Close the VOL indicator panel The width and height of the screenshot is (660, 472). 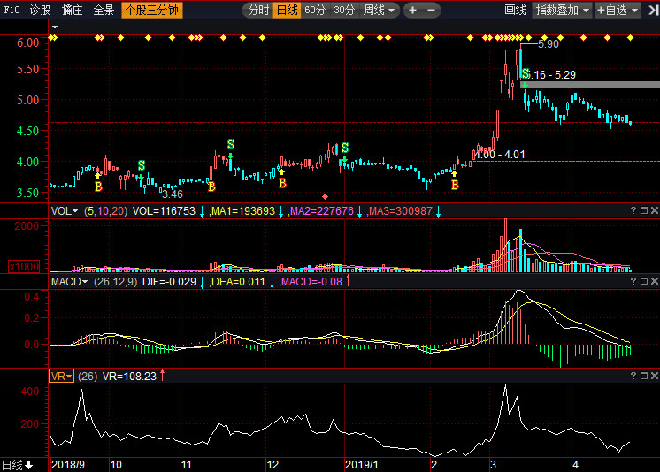coord(655,211)
